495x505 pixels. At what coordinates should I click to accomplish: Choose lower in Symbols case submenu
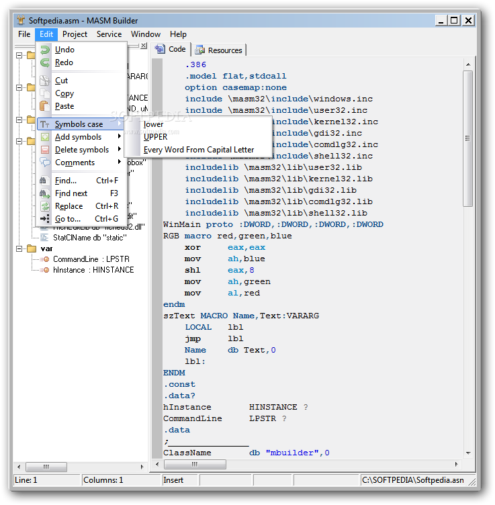197,124
